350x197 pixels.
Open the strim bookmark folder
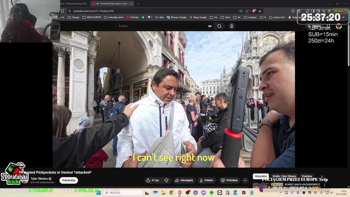(225, 17)
